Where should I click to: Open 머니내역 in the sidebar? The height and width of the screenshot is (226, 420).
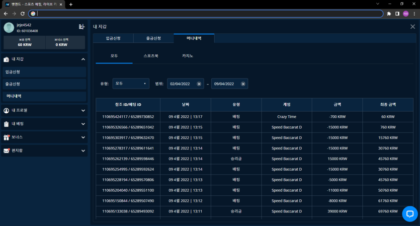44,96
